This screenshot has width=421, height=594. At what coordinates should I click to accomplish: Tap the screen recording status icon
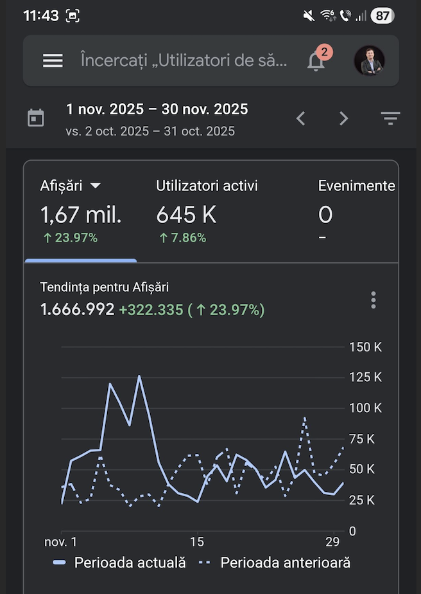pos(73,16)
